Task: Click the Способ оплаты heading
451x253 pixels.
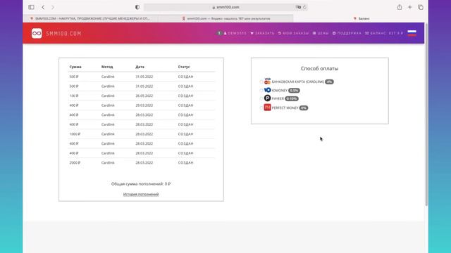Action: (319, 69)
